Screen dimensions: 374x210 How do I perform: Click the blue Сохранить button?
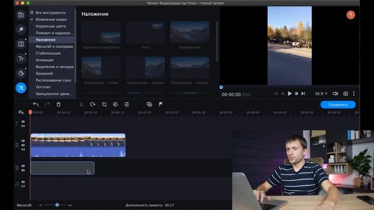tap(338, 105)
